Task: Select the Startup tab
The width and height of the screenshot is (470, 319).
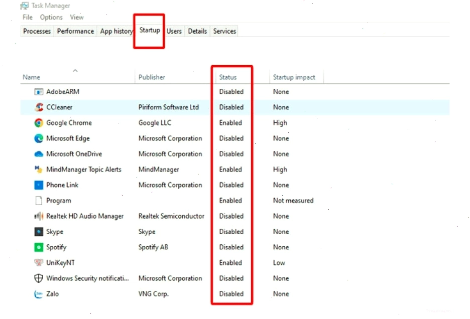Action: (150, 30)
